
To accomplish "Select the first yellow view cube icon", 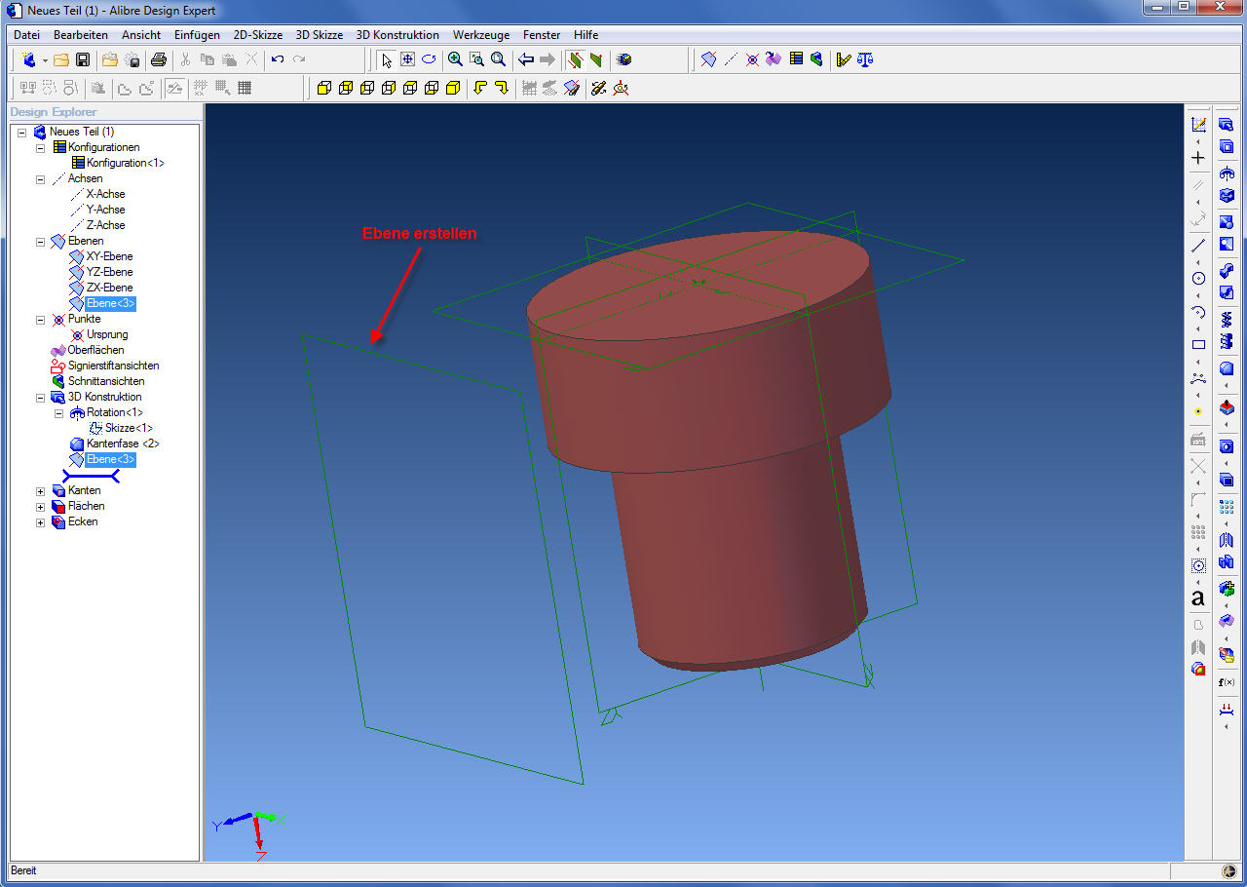I will tap(324, 88).
